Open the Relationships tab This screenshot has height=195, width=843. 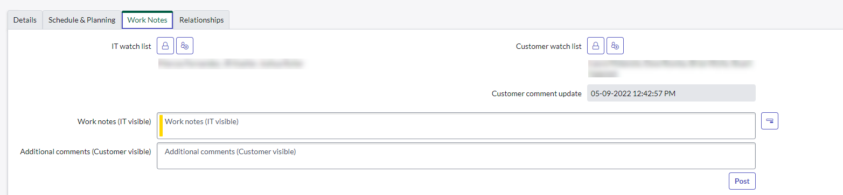201,20
